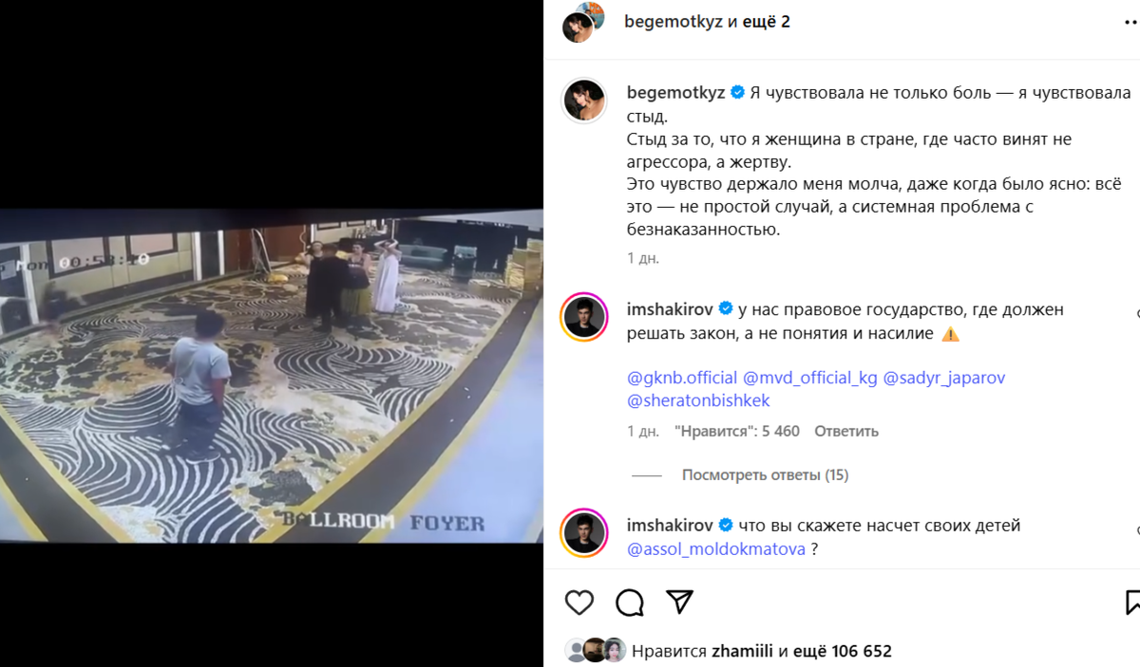The height and width of the screenshot is (667, 1140).
Task: Open the @assol_moldokmatova mention
Action: pos(716,548)
